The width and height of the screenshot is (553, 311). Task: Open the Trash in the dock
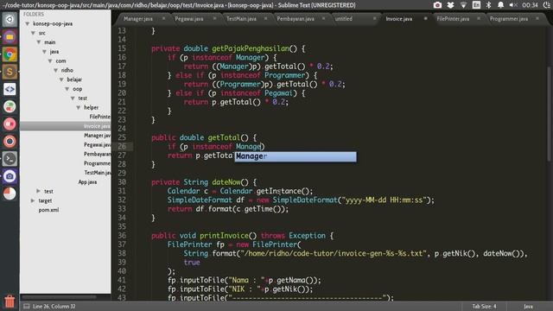tap(10, 301)
